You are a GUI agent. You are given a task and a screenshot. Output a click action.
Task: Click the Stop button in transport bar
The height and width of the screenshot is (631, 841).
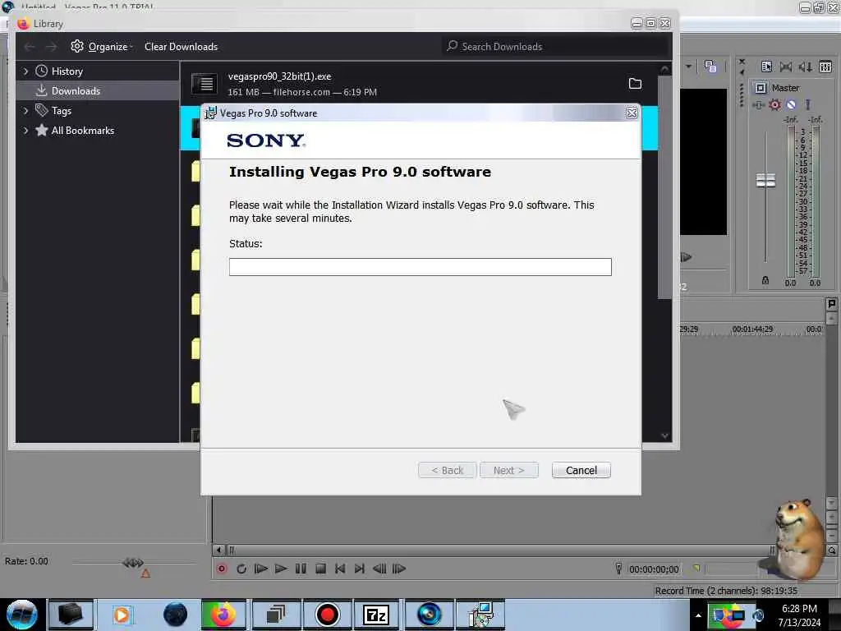coord(320,569)
